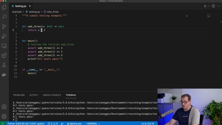The height and width of the screenshot is (125, 222).
Task: Split the editor to the right
Action: [213, 6]
